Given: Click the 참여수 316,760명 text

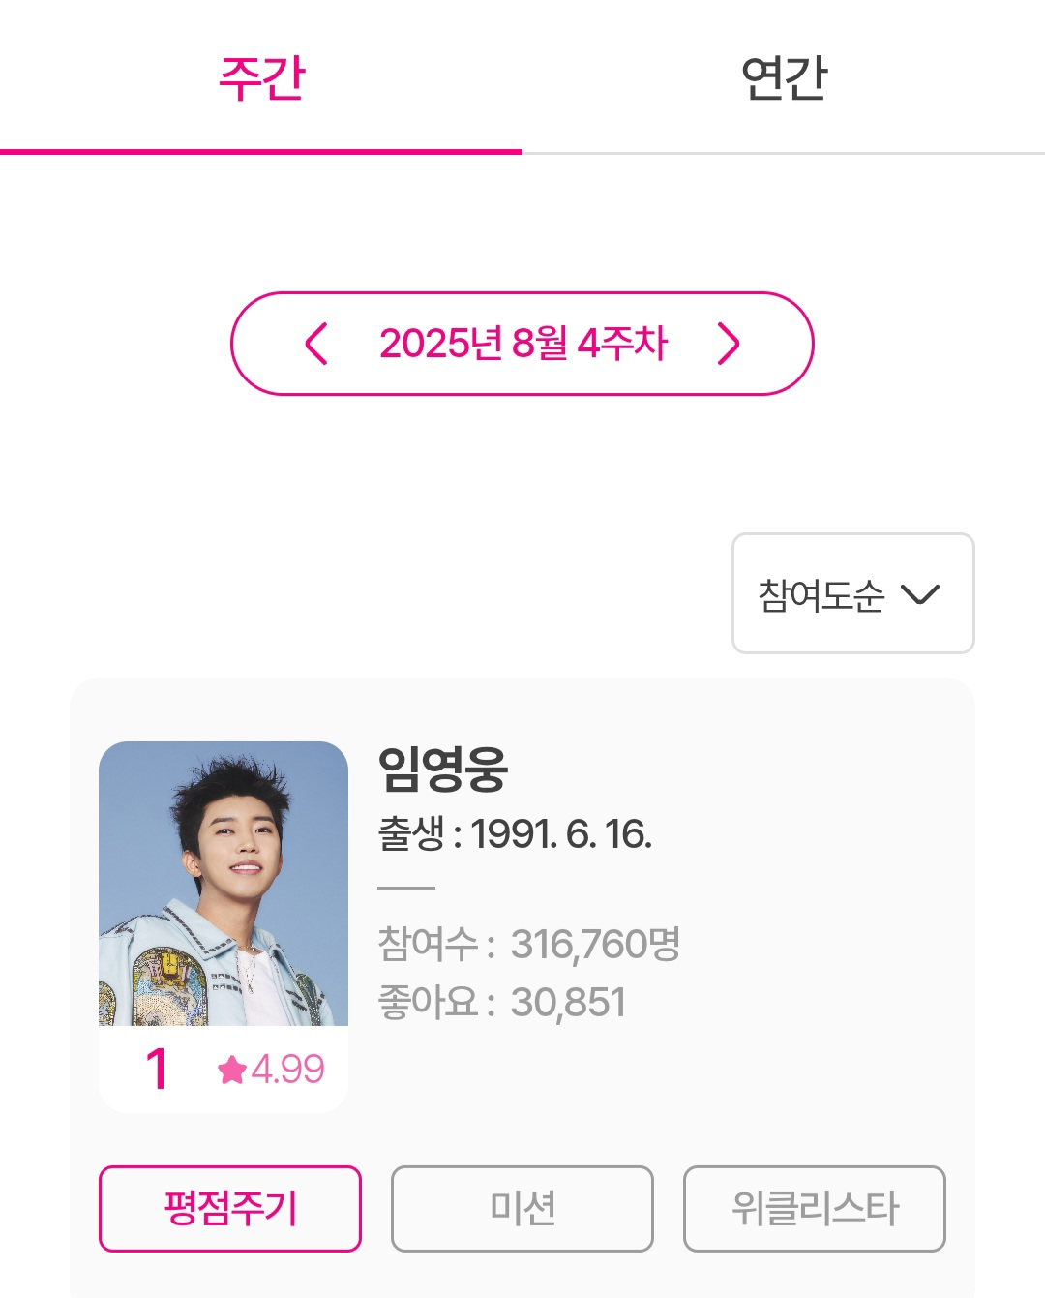Looking at the screenshot, I should click(x=528, y=944).
